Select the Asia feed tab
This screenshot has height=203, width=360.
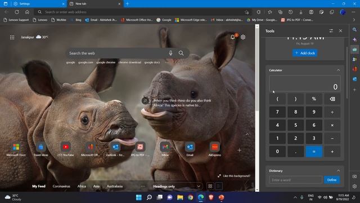96,187
